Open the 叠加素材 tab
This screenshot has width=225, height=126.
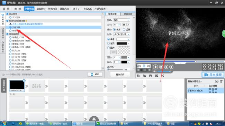pyautogui.click(x=41, y=9)
